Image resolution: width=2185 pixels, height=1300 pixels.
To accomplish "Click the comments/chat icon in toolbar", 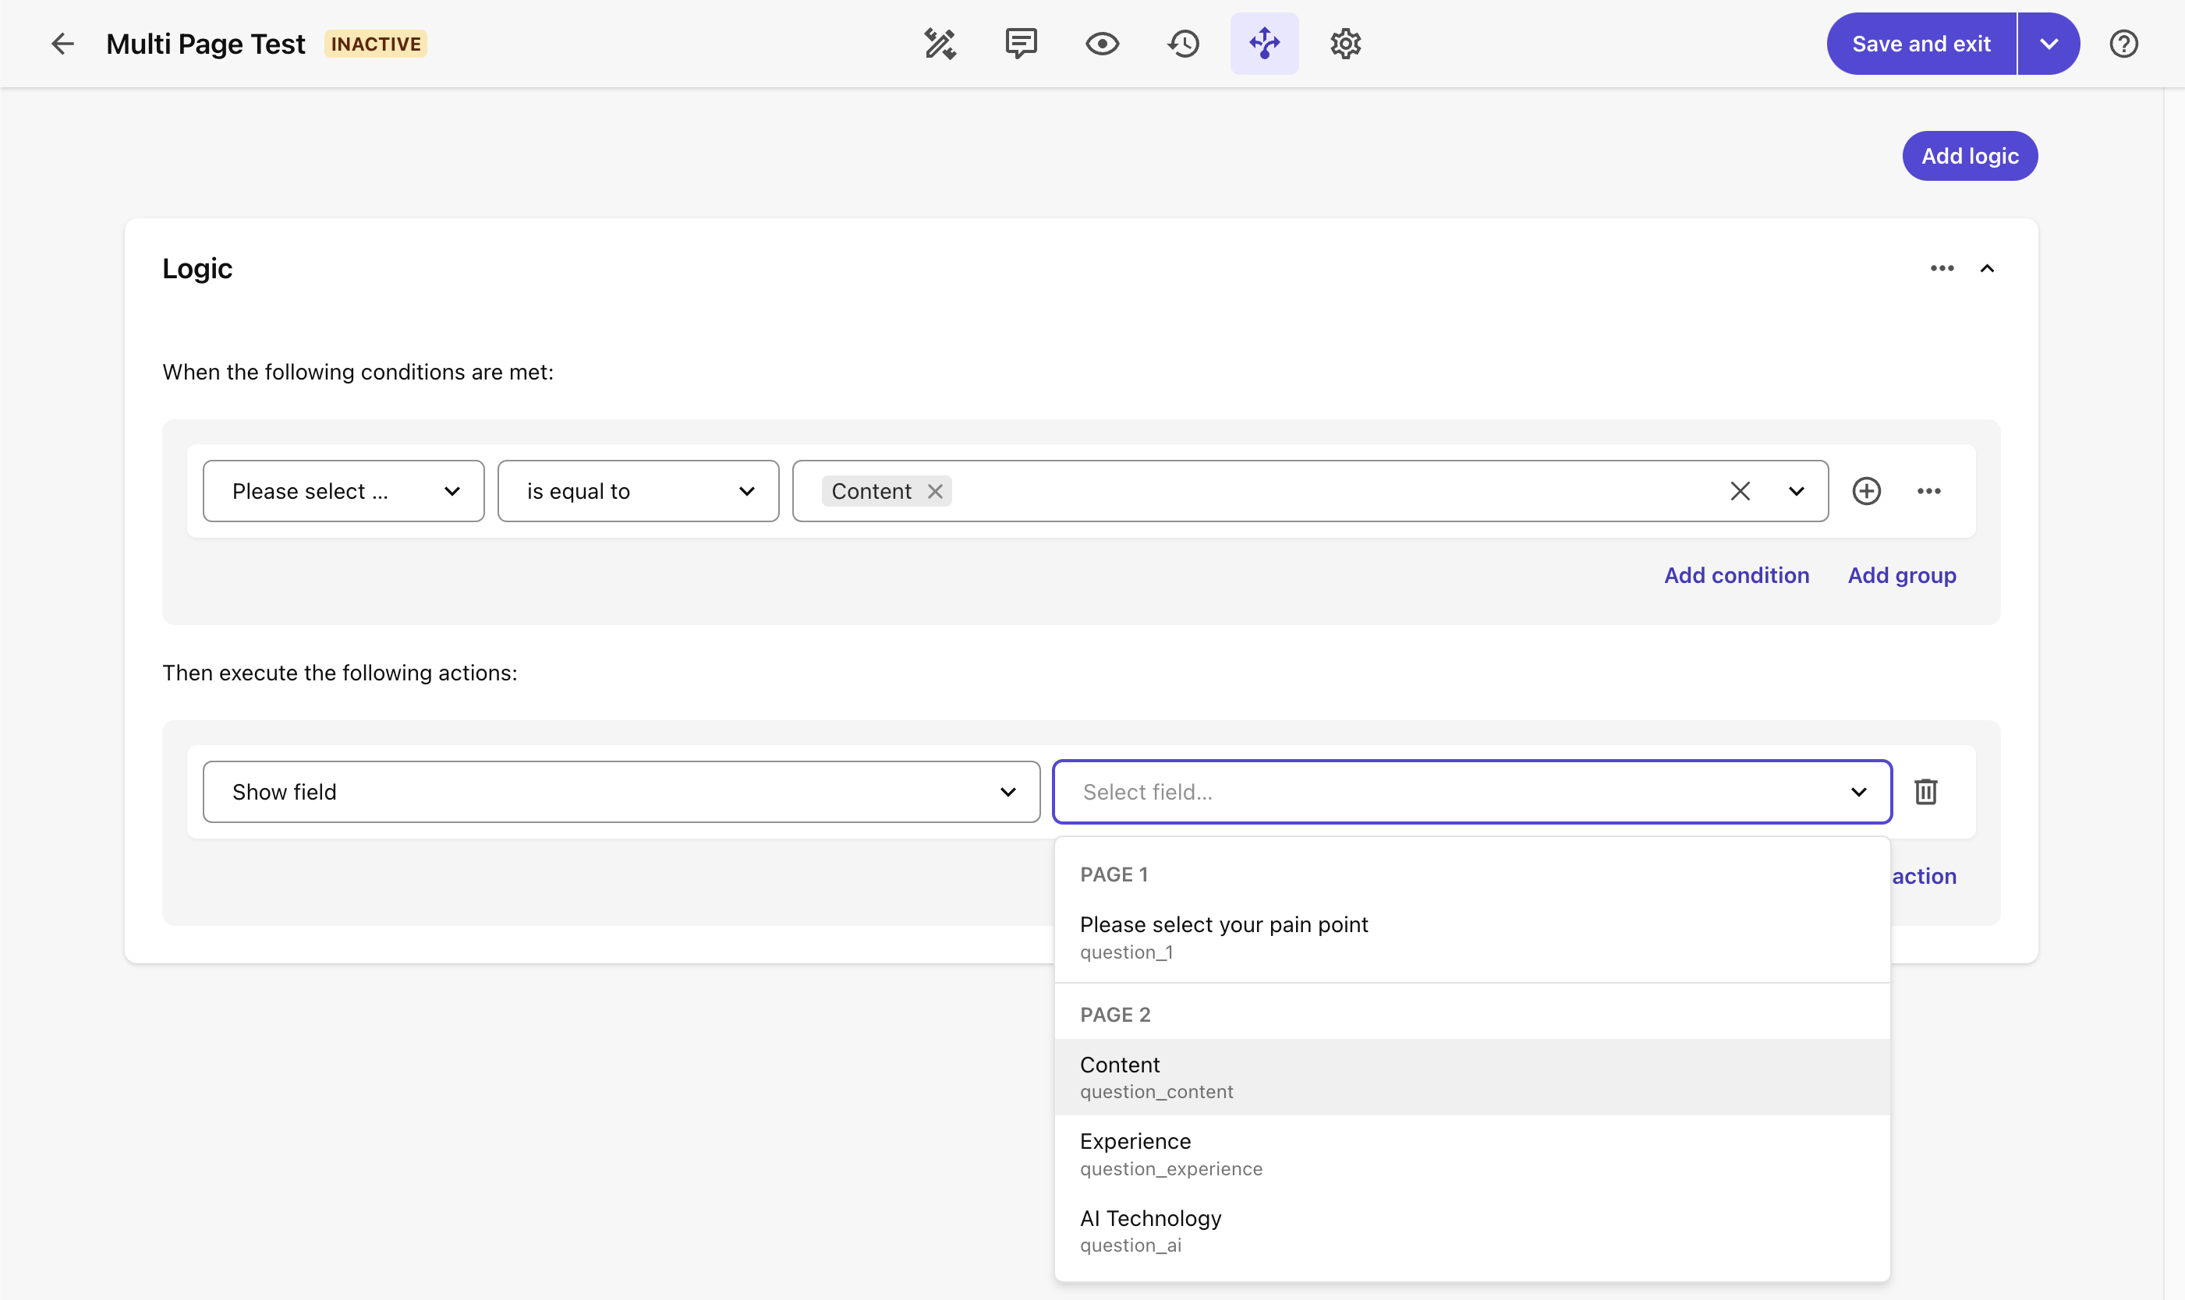I will 1021,44.
